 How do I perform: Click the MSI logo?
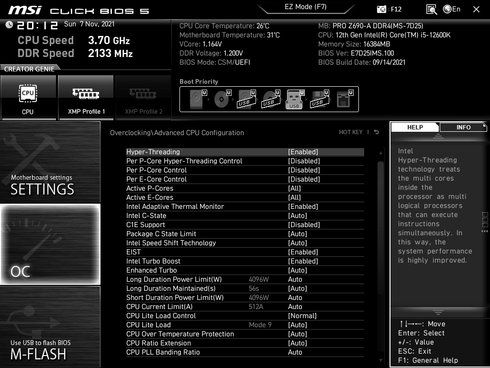(25, 10)
